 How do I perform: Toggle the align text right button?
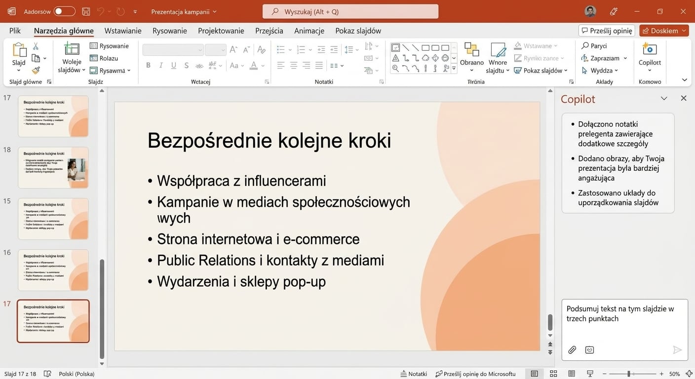click(307, 65)
